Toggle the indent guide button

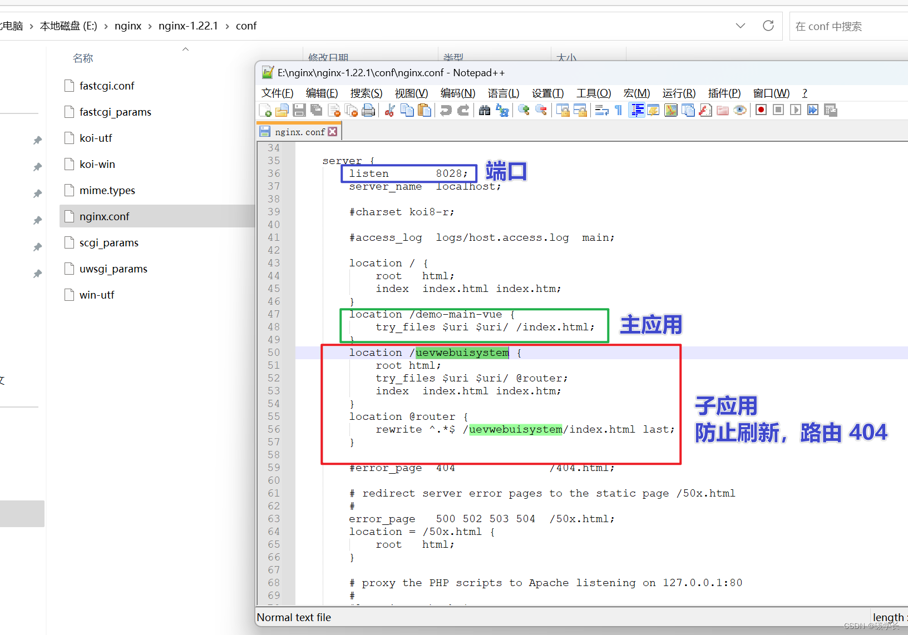pyautogui.click(x=636, y=110)
